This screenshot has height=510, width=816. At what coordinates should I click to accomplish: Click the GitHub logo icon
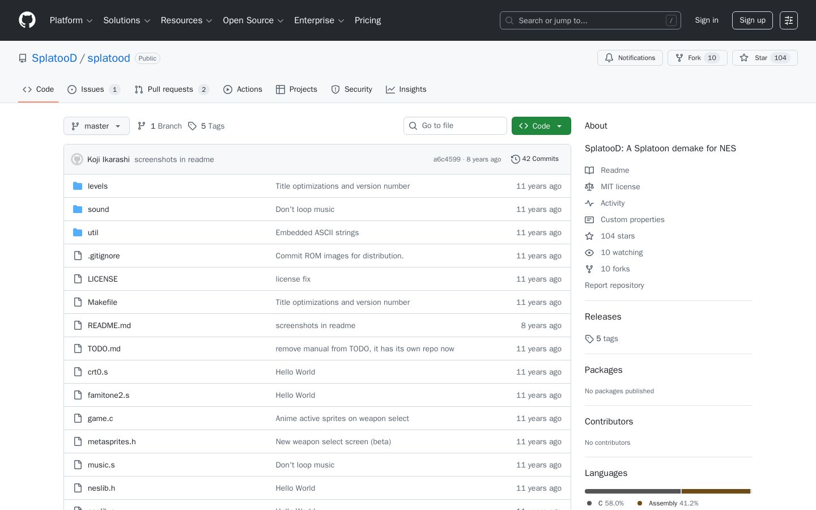(27, 20)
